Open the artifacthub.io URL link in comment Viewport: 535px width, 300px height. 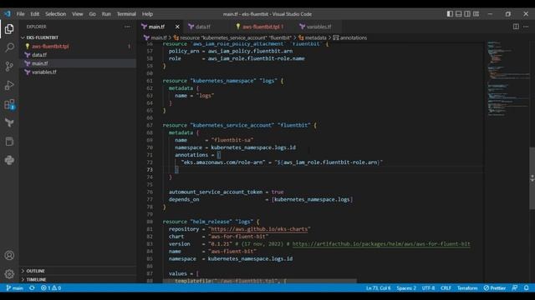click(x=381, y=244)
